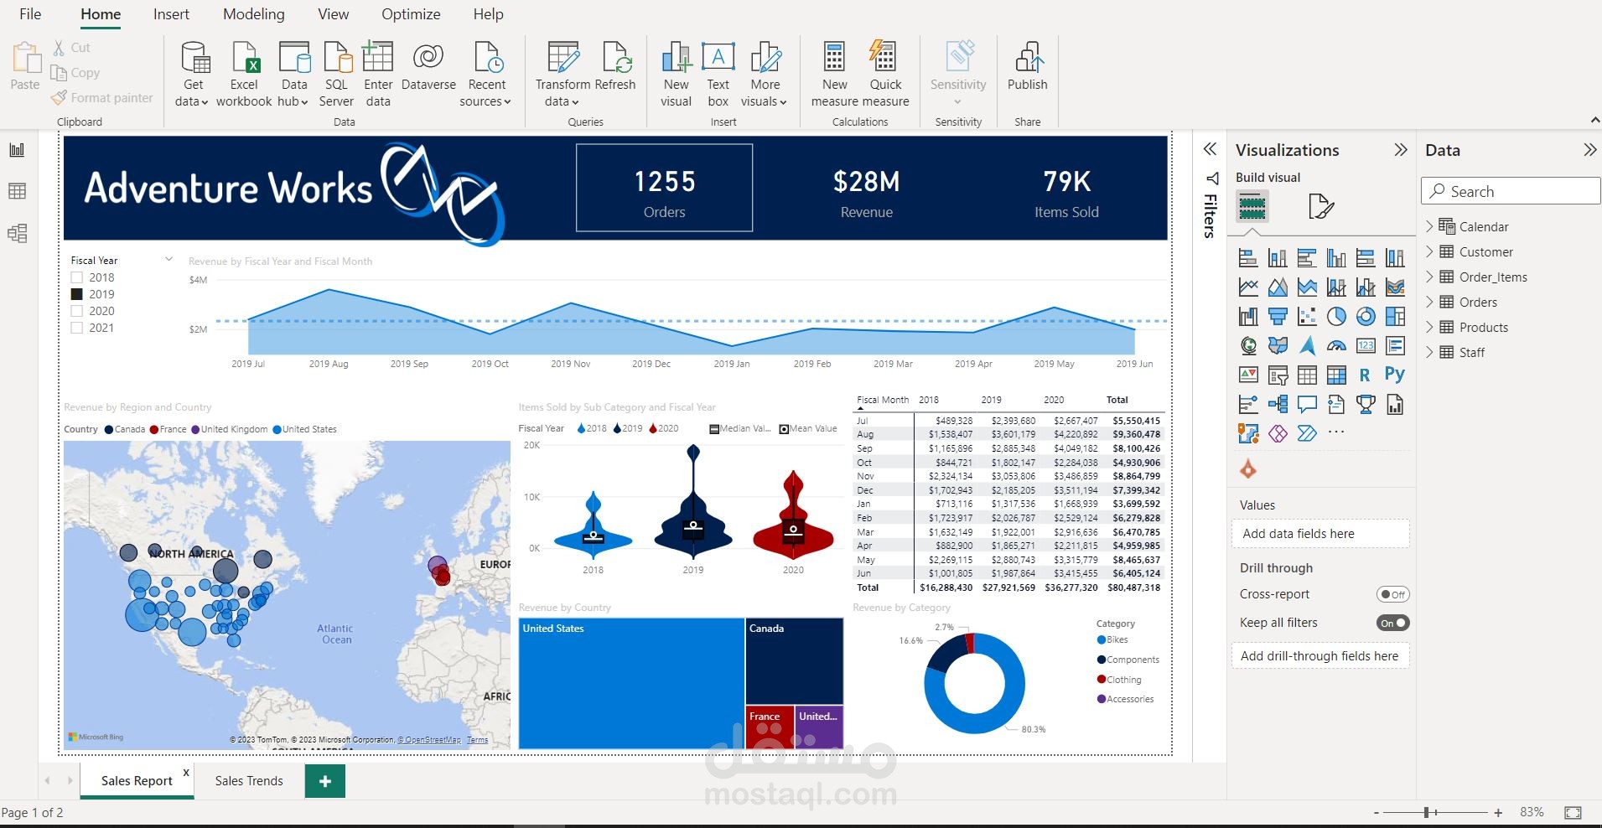Create a New measure

(x=835, y=75)
